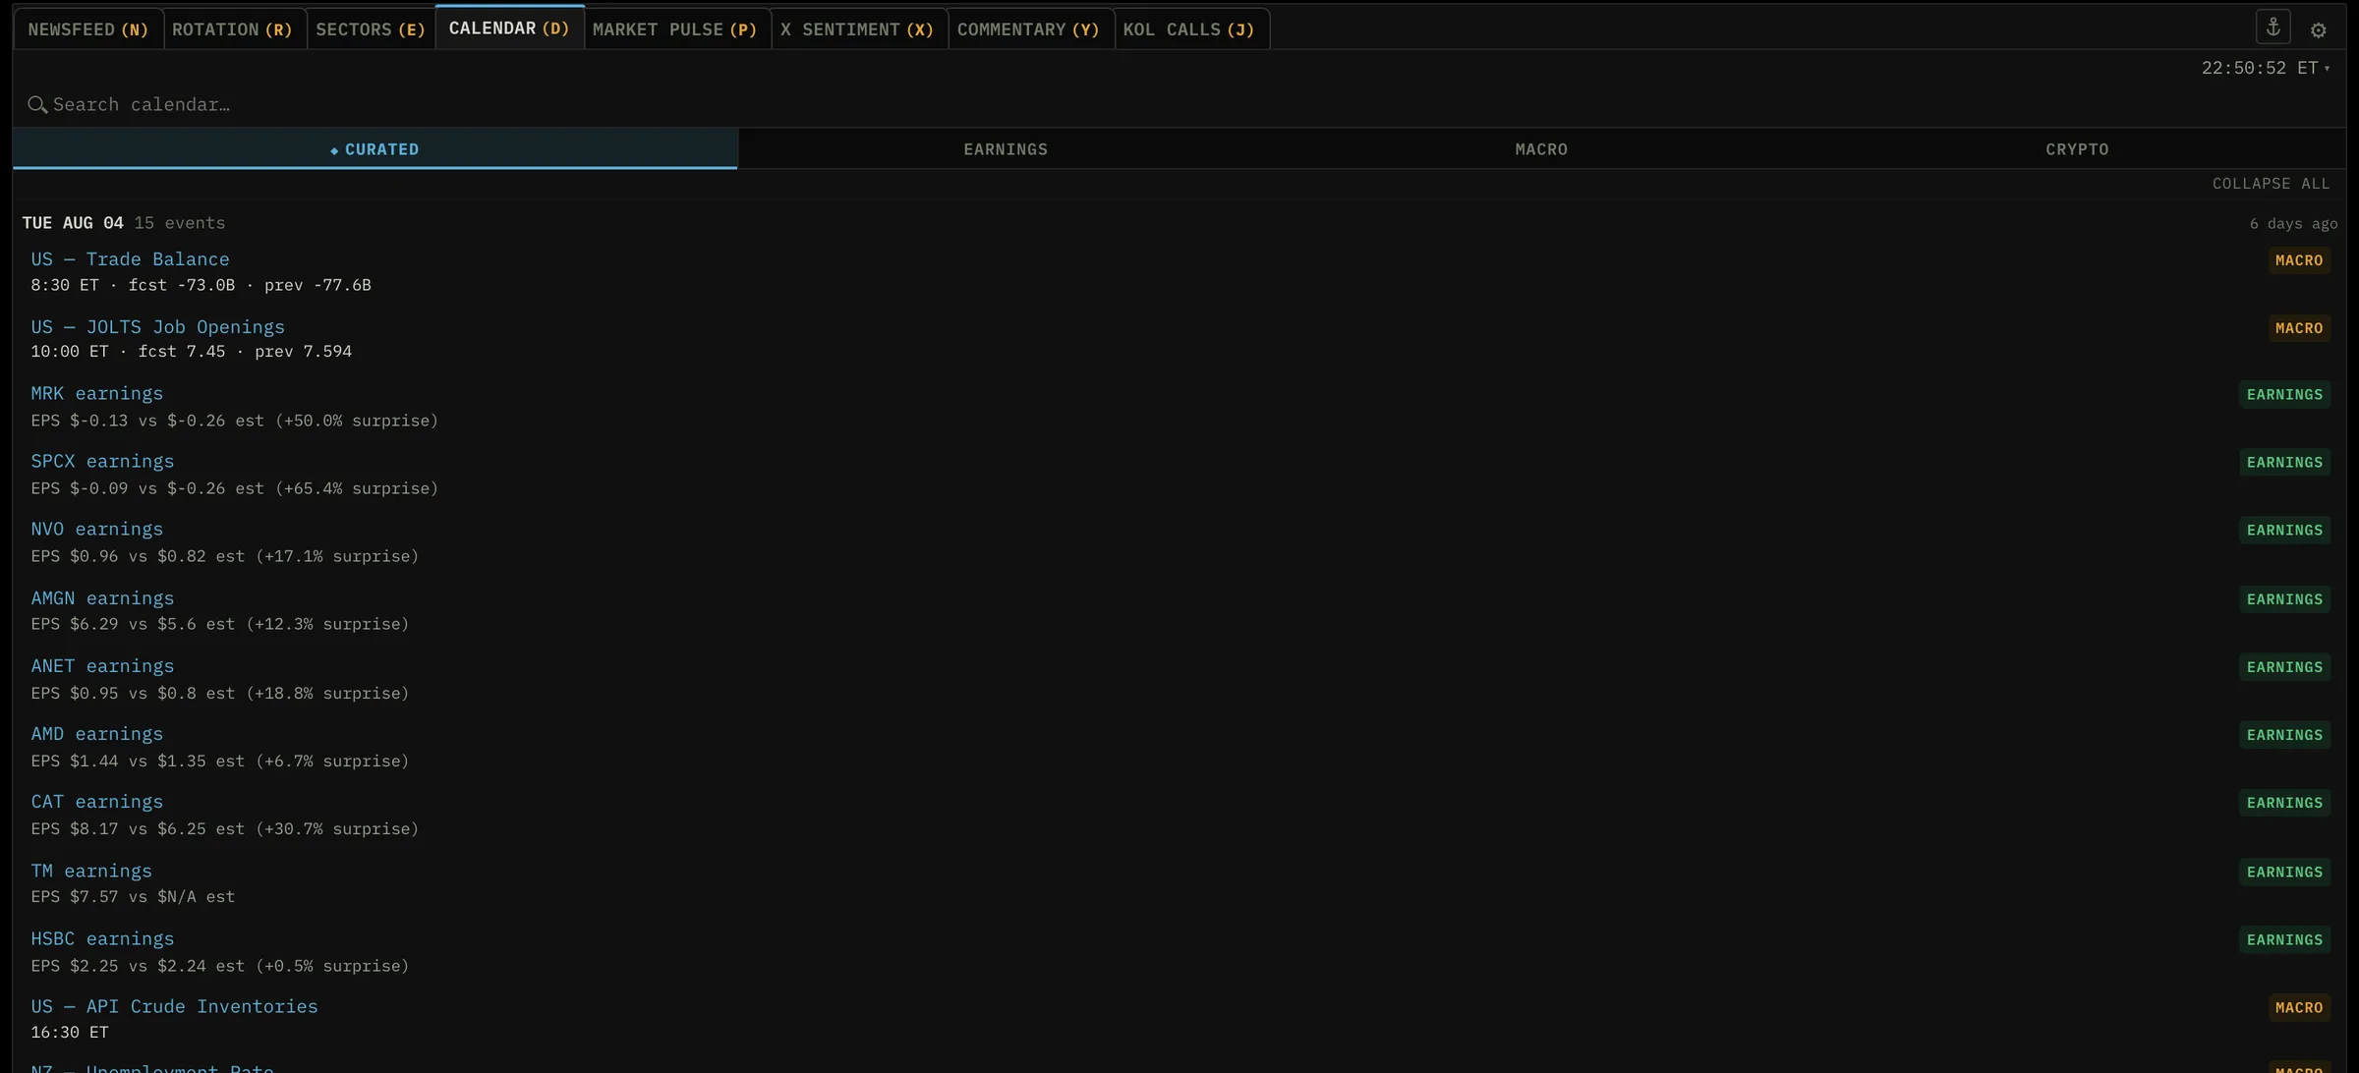This screenshot has width=2359, height=1073.
Task: Click MRK '+50.0% surprise' EPS line
Action: point(234,422)
